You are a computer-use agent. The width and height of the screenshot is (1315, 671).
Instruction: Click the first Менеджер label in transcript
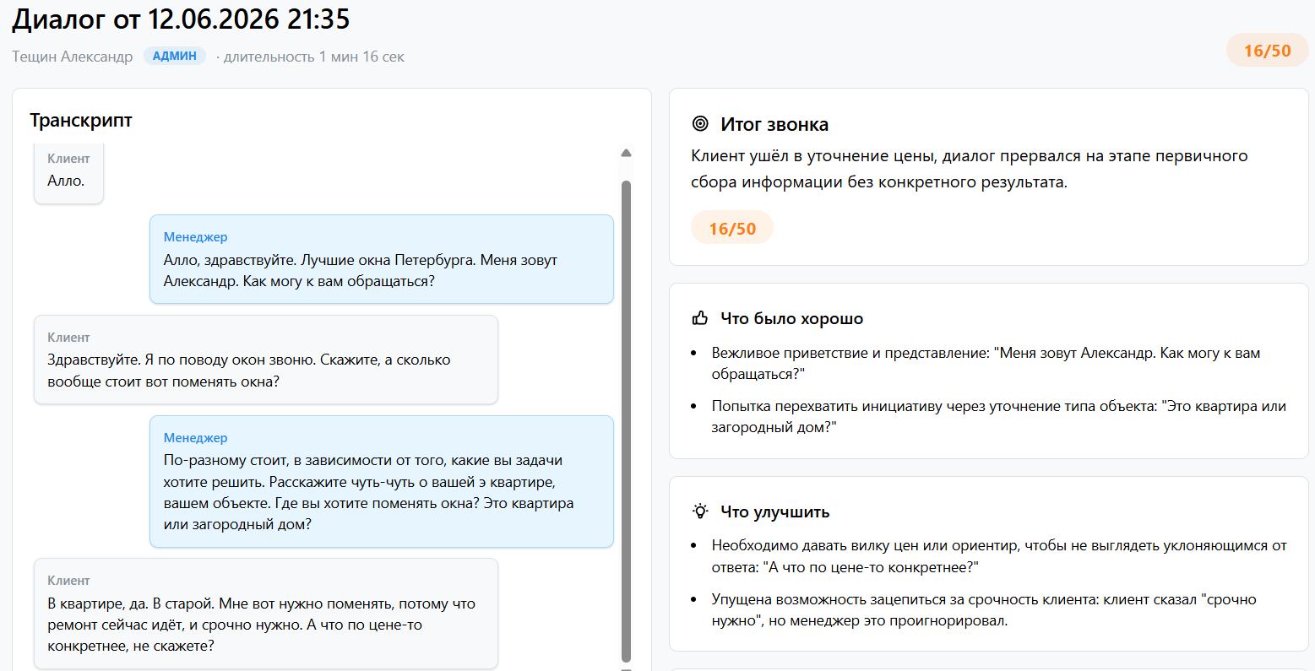(195, 237)
